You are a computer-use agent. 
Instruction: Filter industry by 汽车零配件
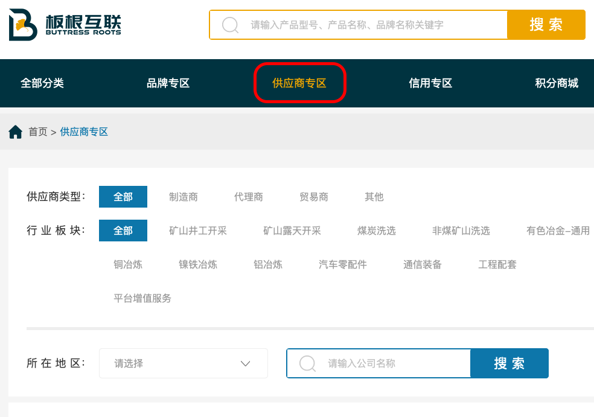pyautogui.click(x=343, y=264)
